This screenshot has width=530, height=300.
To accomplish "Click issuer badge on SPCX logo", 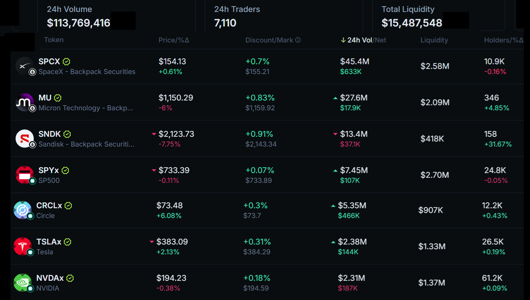I will [32, 72].
